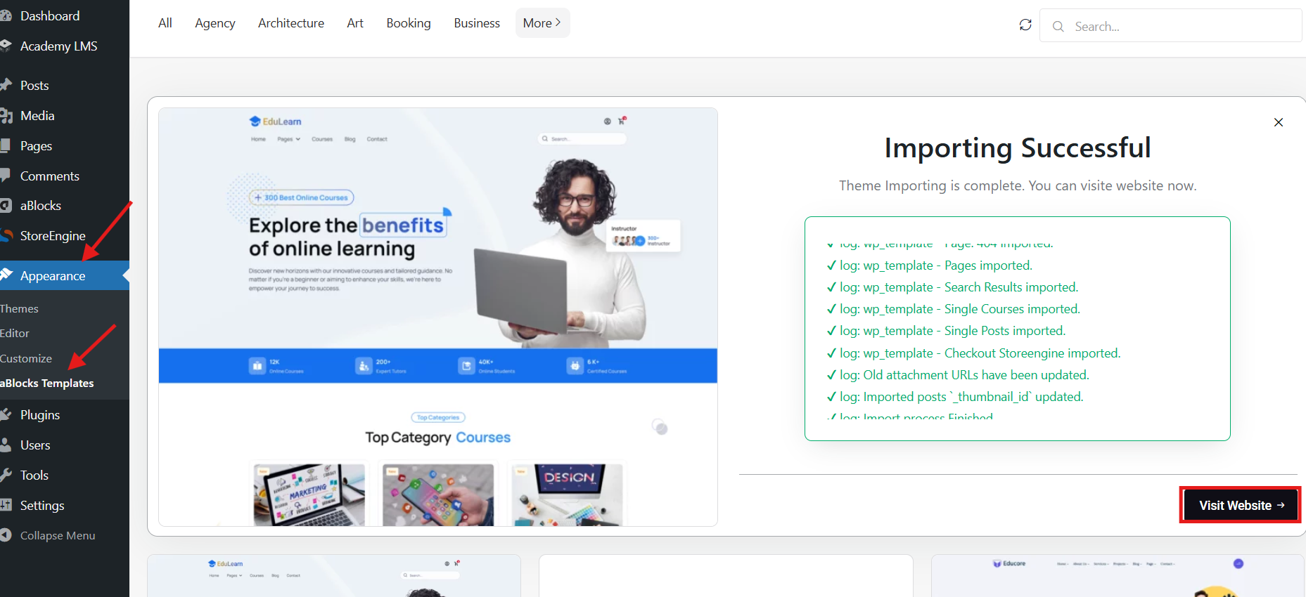Click the 'Importing Successful' heading
The image size is (1306, 597).
[x=1018, y=148]
